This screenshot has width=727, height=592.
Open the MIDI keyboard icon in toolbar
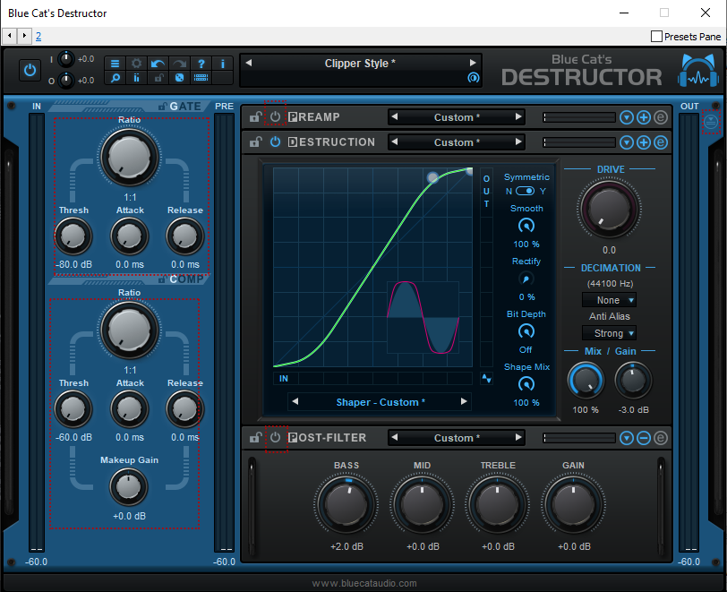click(201, 78)
